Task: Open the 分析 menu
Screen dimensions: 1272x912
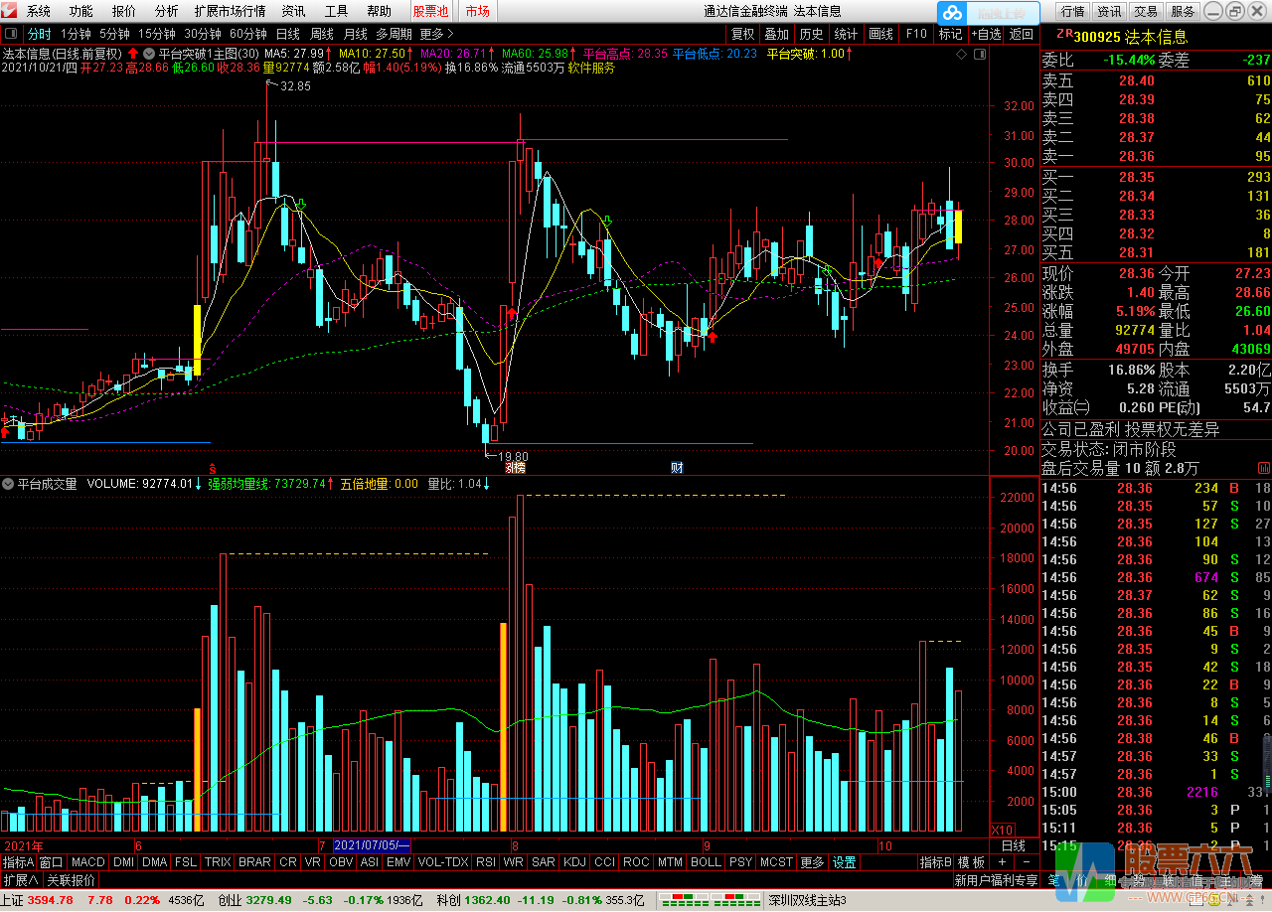Action: pos(167,12)
